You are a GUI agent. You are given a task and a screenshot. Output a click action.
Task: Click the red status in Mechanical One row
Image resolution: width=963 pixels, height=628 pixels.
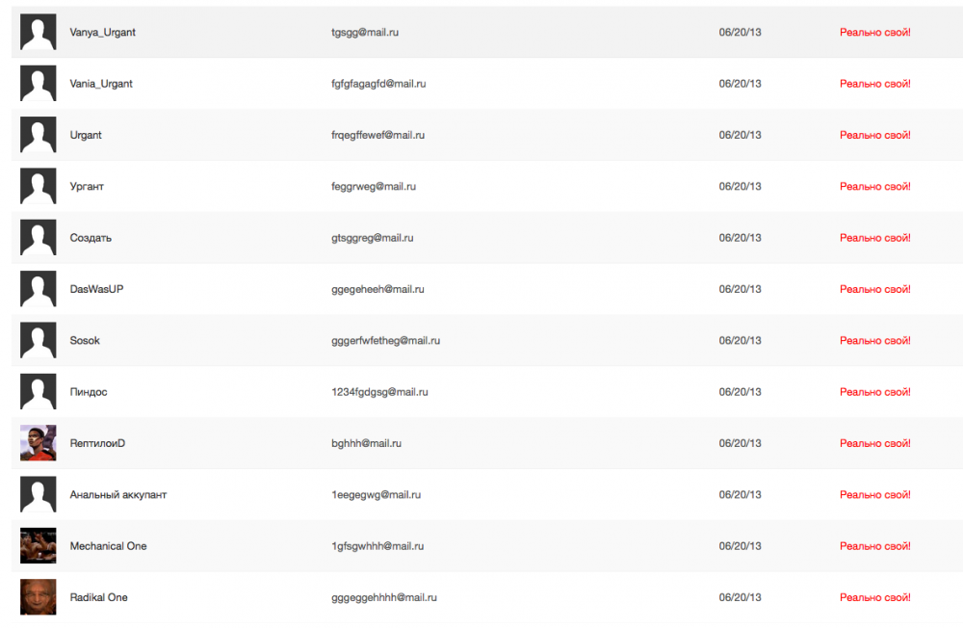pos(875,546)
